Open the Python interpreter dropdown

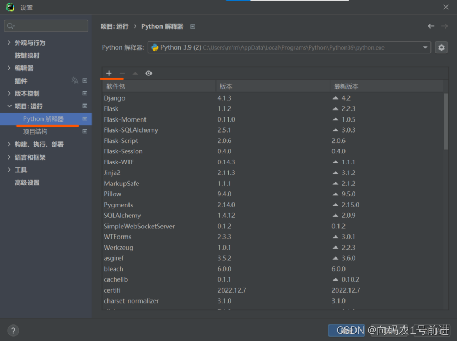pyautogui.click(x=289, y=47)
